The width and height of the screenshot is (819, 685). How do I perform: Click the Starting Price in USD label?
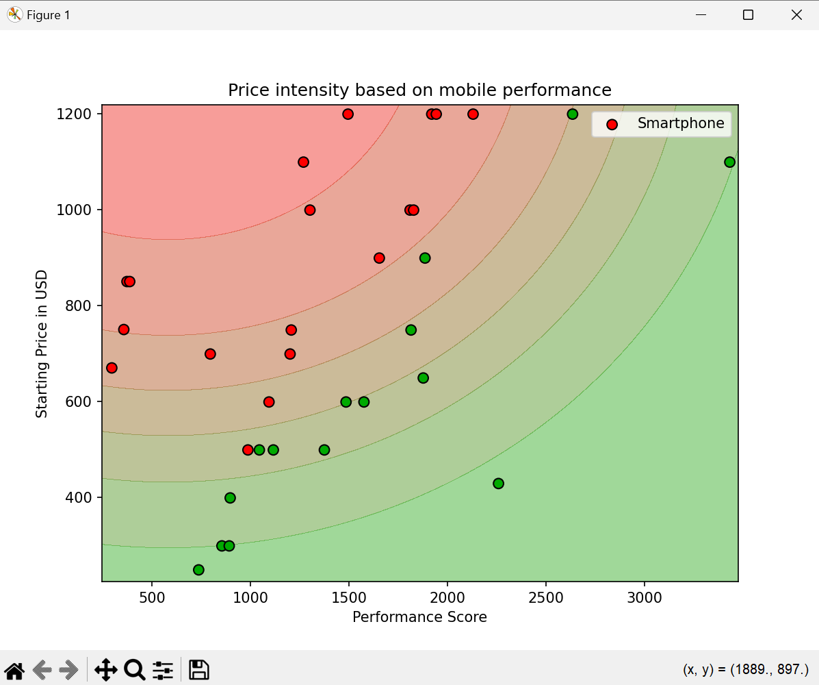[41, 344]
